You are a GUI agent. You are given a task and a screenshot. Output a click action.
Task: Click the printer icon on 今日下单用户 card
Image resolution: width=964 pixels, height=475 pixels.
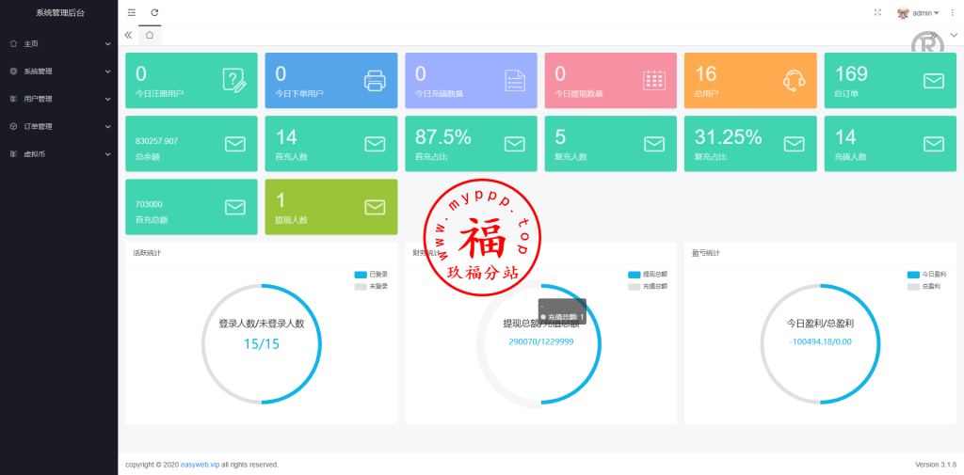coord(375,81)
